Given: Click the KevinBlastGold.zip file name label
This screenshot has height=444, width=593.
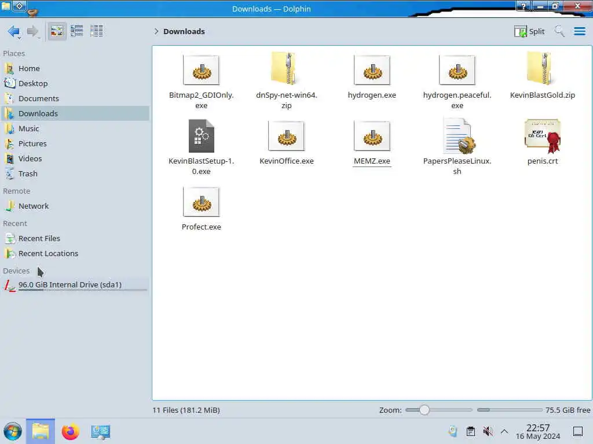Looking at the screenshot, I should tap(542, 95).
